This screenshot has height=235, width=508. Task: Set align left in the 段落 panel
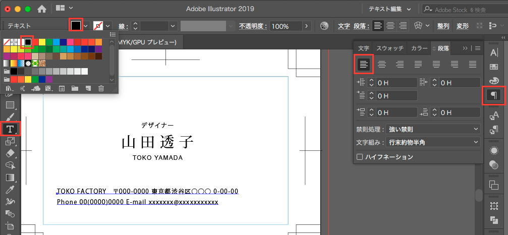(363, 64)
